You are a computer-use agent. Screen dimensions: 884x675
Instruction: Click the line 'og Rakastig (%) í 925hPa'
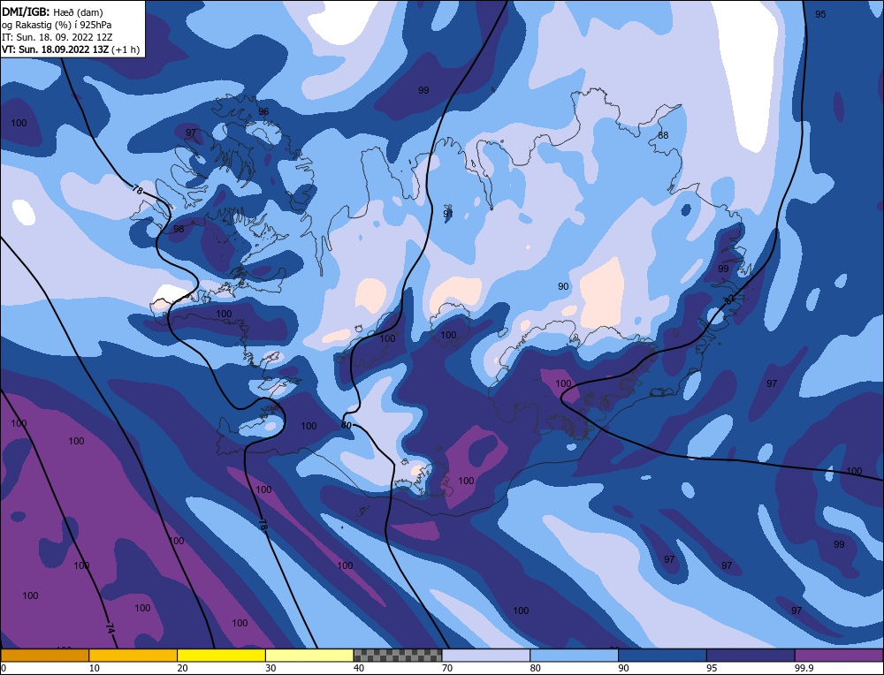click(57, 24)
